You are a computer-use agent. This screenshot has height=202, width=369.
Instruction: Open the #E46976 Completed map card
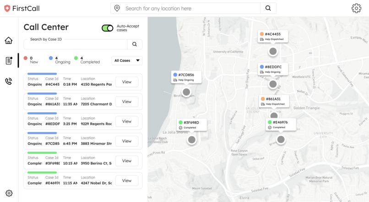pyautogui.click(x=281, y=125)
